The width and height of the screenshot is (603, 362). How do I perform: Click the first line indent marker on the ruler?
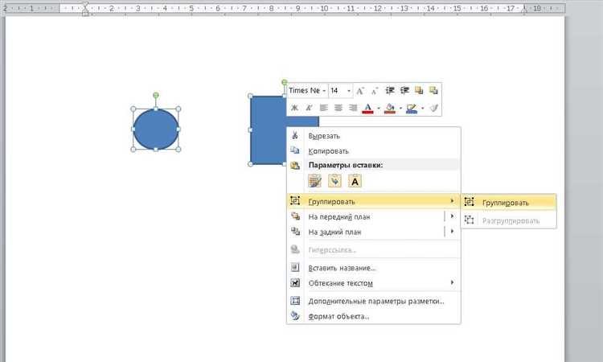point(85,5)
